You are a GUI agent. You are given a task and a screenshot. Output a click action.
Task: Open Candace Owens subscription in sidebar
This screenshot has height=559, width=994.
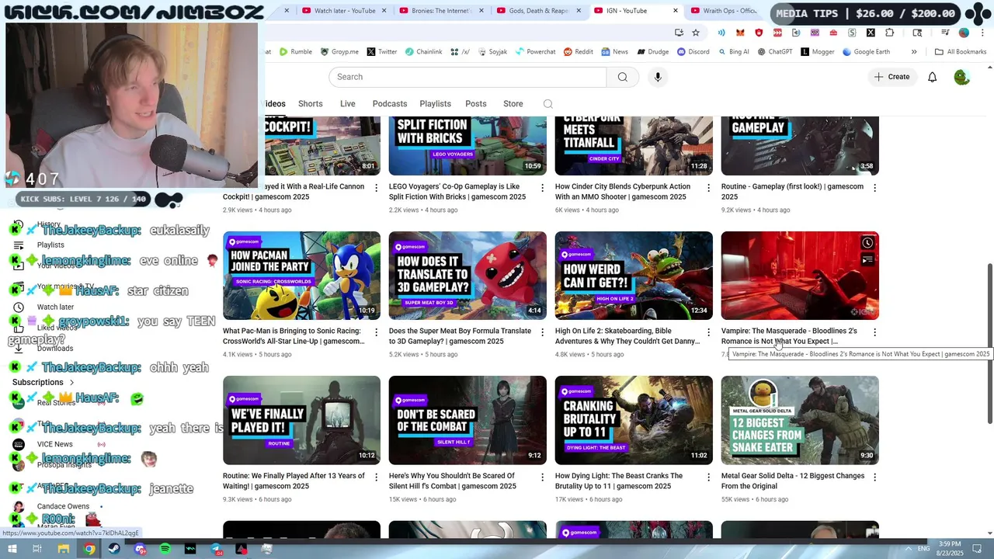[63, 506]
